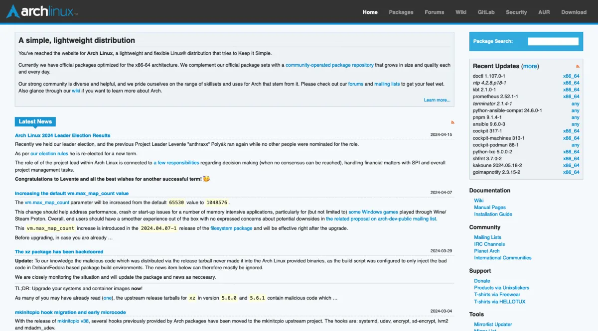Open the Wiki nav item in header
The image size is (598, 331).
pyautogui.click(x=461, y=12)
